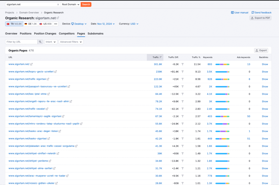Screen dimensions: 279x185
Task: Open external link icon next to kopru-gecis-ucretleri
Action: (56, 72)
